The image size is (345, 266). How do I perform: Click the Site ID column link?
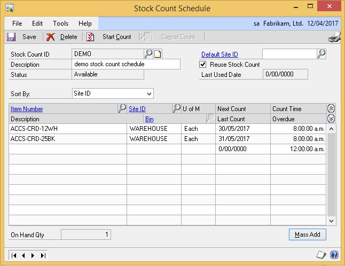point(137,109)
